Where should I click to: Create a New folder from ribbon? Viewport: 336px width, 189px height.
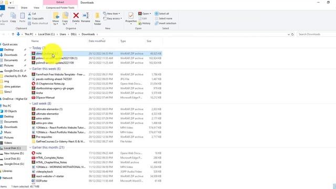pyautogui.click(x=98, y=18)
